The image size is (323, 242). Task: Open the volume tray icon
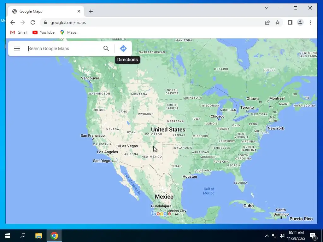click(x=282, y=236)
